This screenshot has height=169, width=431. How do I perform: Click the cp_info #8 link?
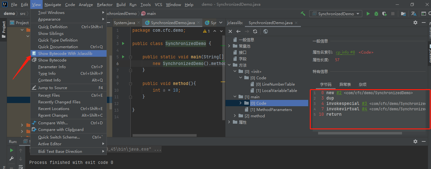pos(345,52)
